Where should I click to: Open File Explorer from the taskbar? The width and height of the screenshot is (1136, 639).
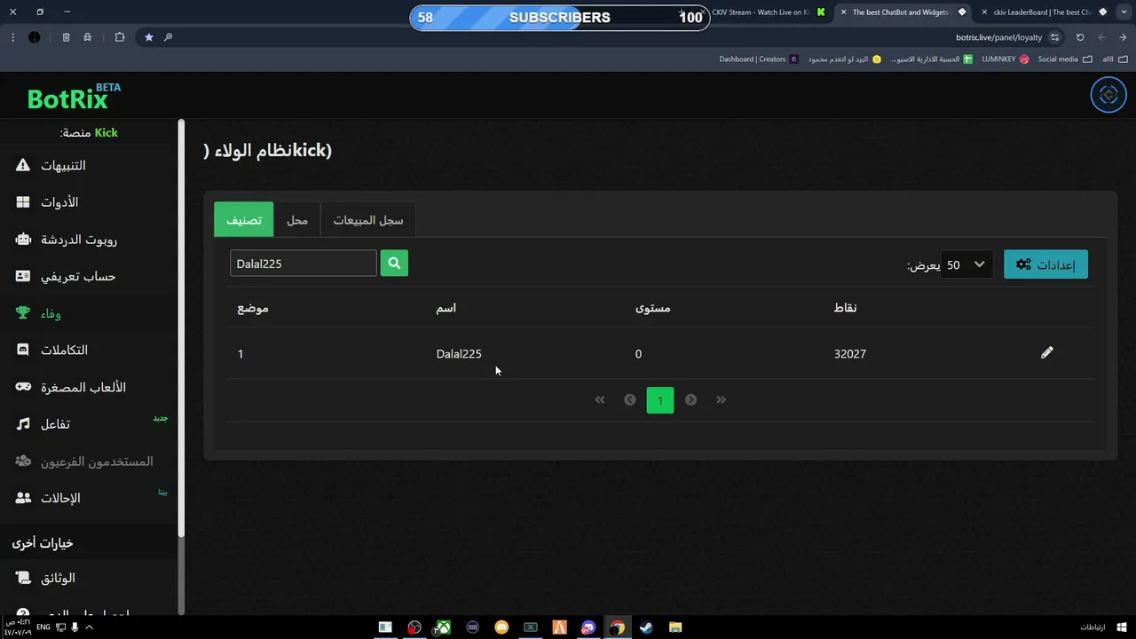click(x=675, y=627)
